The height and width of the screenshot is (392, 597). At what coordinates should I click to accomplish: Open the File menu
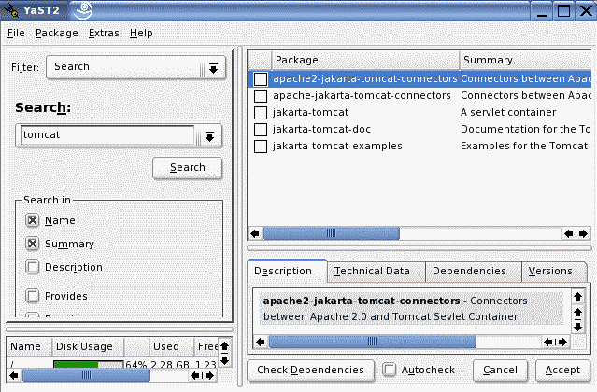click(16, 33)
